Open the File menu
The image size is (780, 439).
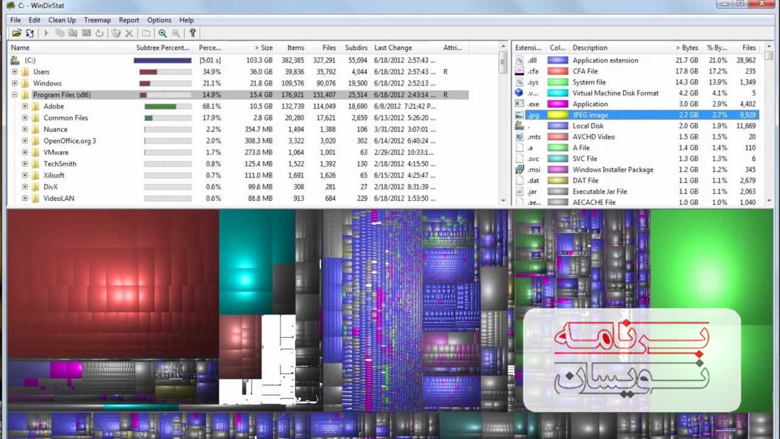(x=15, y=20)
